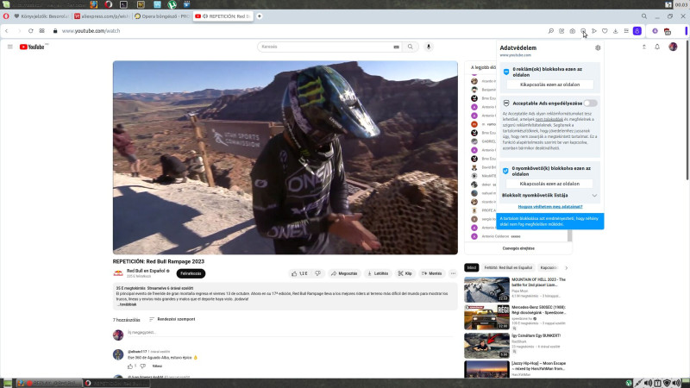Go back using the browser back arrow
The height and width of the screenshot is (388, 690).
coord(7,31)
